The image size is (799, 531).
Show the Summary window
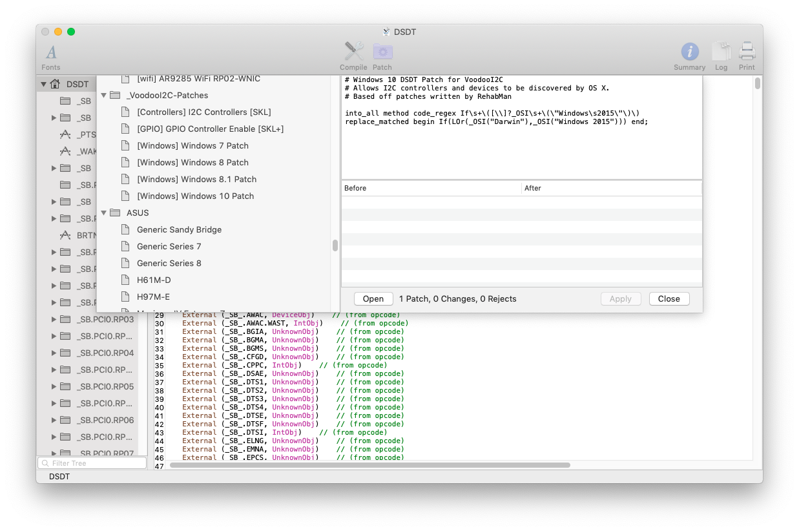pyautogui.click(x=690, y=57)
